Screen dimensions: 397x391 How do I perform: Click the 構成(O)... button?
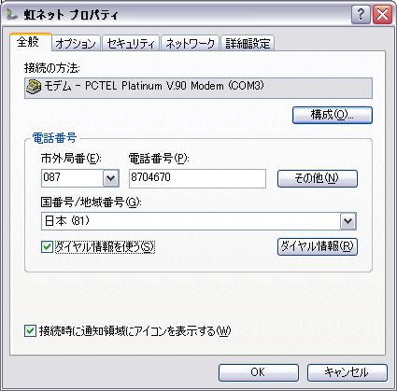pyautogui.click(x=333, y=115)
